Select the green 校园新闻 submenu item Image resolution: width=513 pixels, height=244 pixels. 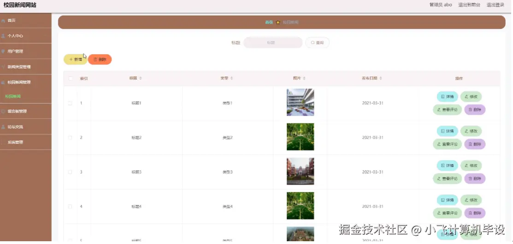point(13,96)
